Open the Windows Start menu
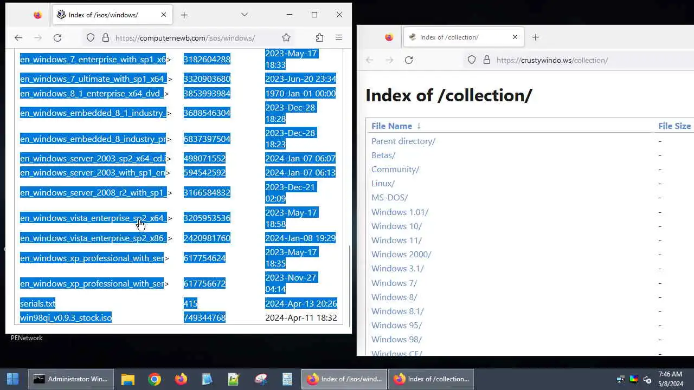The width and height of the screenshot is (694, 390). pyautogui.click(x=13, y=379)
